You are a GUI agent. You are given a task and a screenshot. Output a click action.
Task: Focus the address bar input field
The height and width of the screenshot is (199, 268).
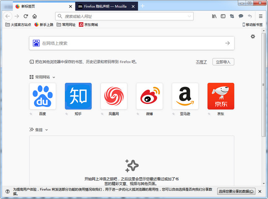[x=124, y=16]
